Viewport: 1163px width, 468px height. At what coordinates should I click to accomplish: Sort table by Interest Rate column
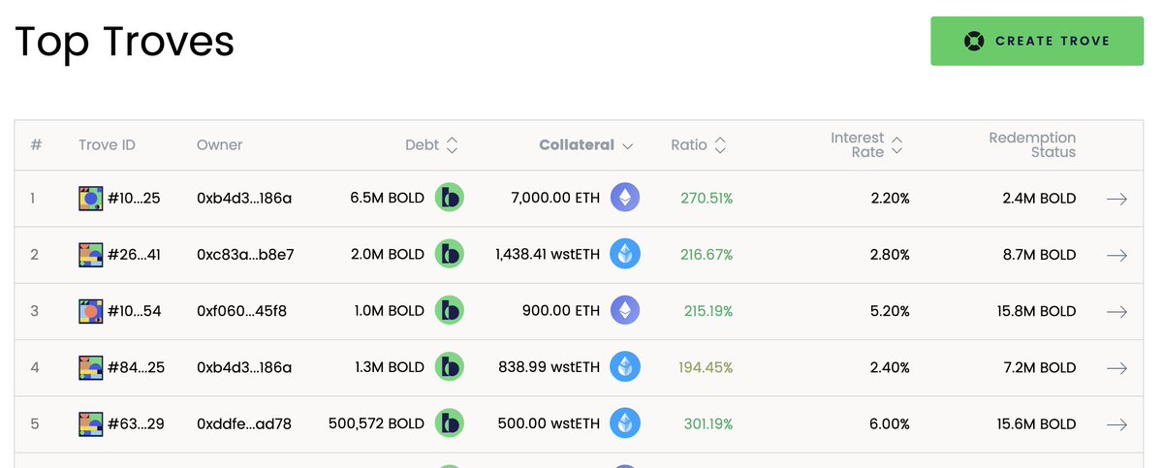tap(866, 145)
